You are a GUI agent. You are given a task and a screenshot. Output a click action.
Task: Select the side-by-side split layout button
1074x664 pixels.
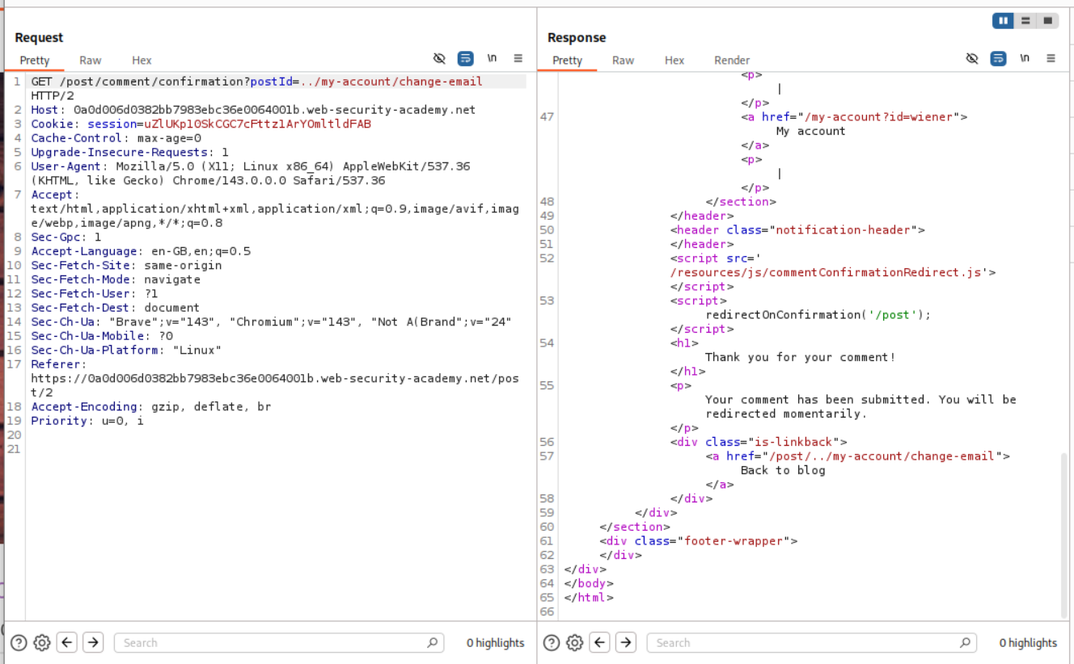pos(1004,21)
